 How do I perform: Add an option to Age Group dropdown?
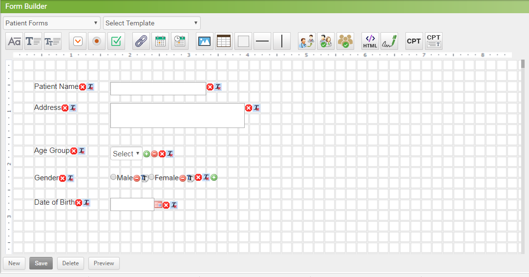click(x=147, y=154)
